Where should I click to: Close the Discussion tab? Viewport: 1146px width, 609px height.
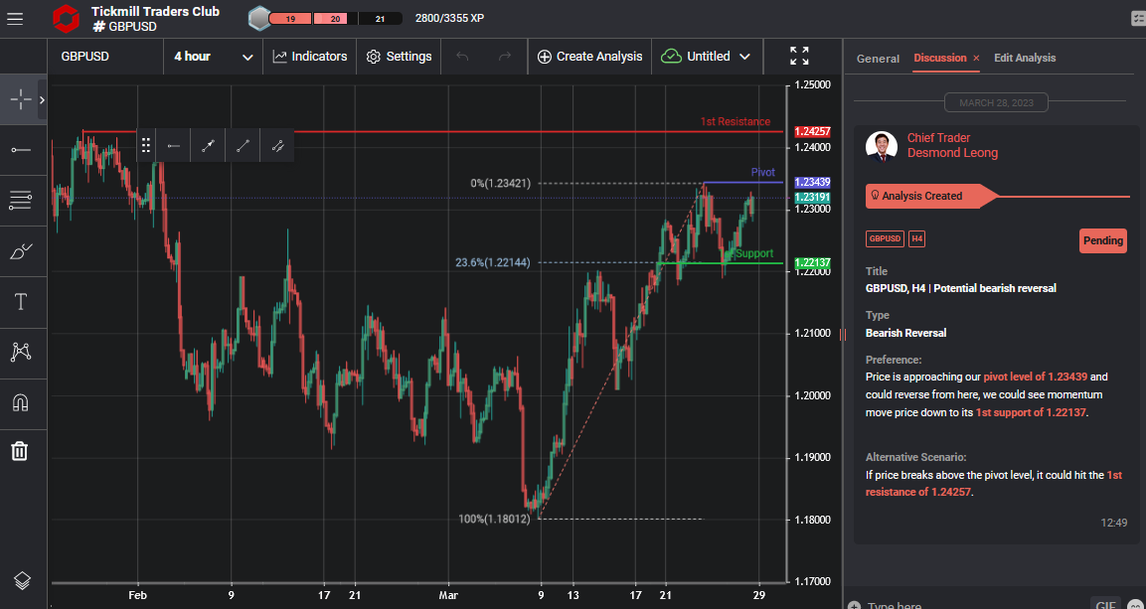pos(976,59)
